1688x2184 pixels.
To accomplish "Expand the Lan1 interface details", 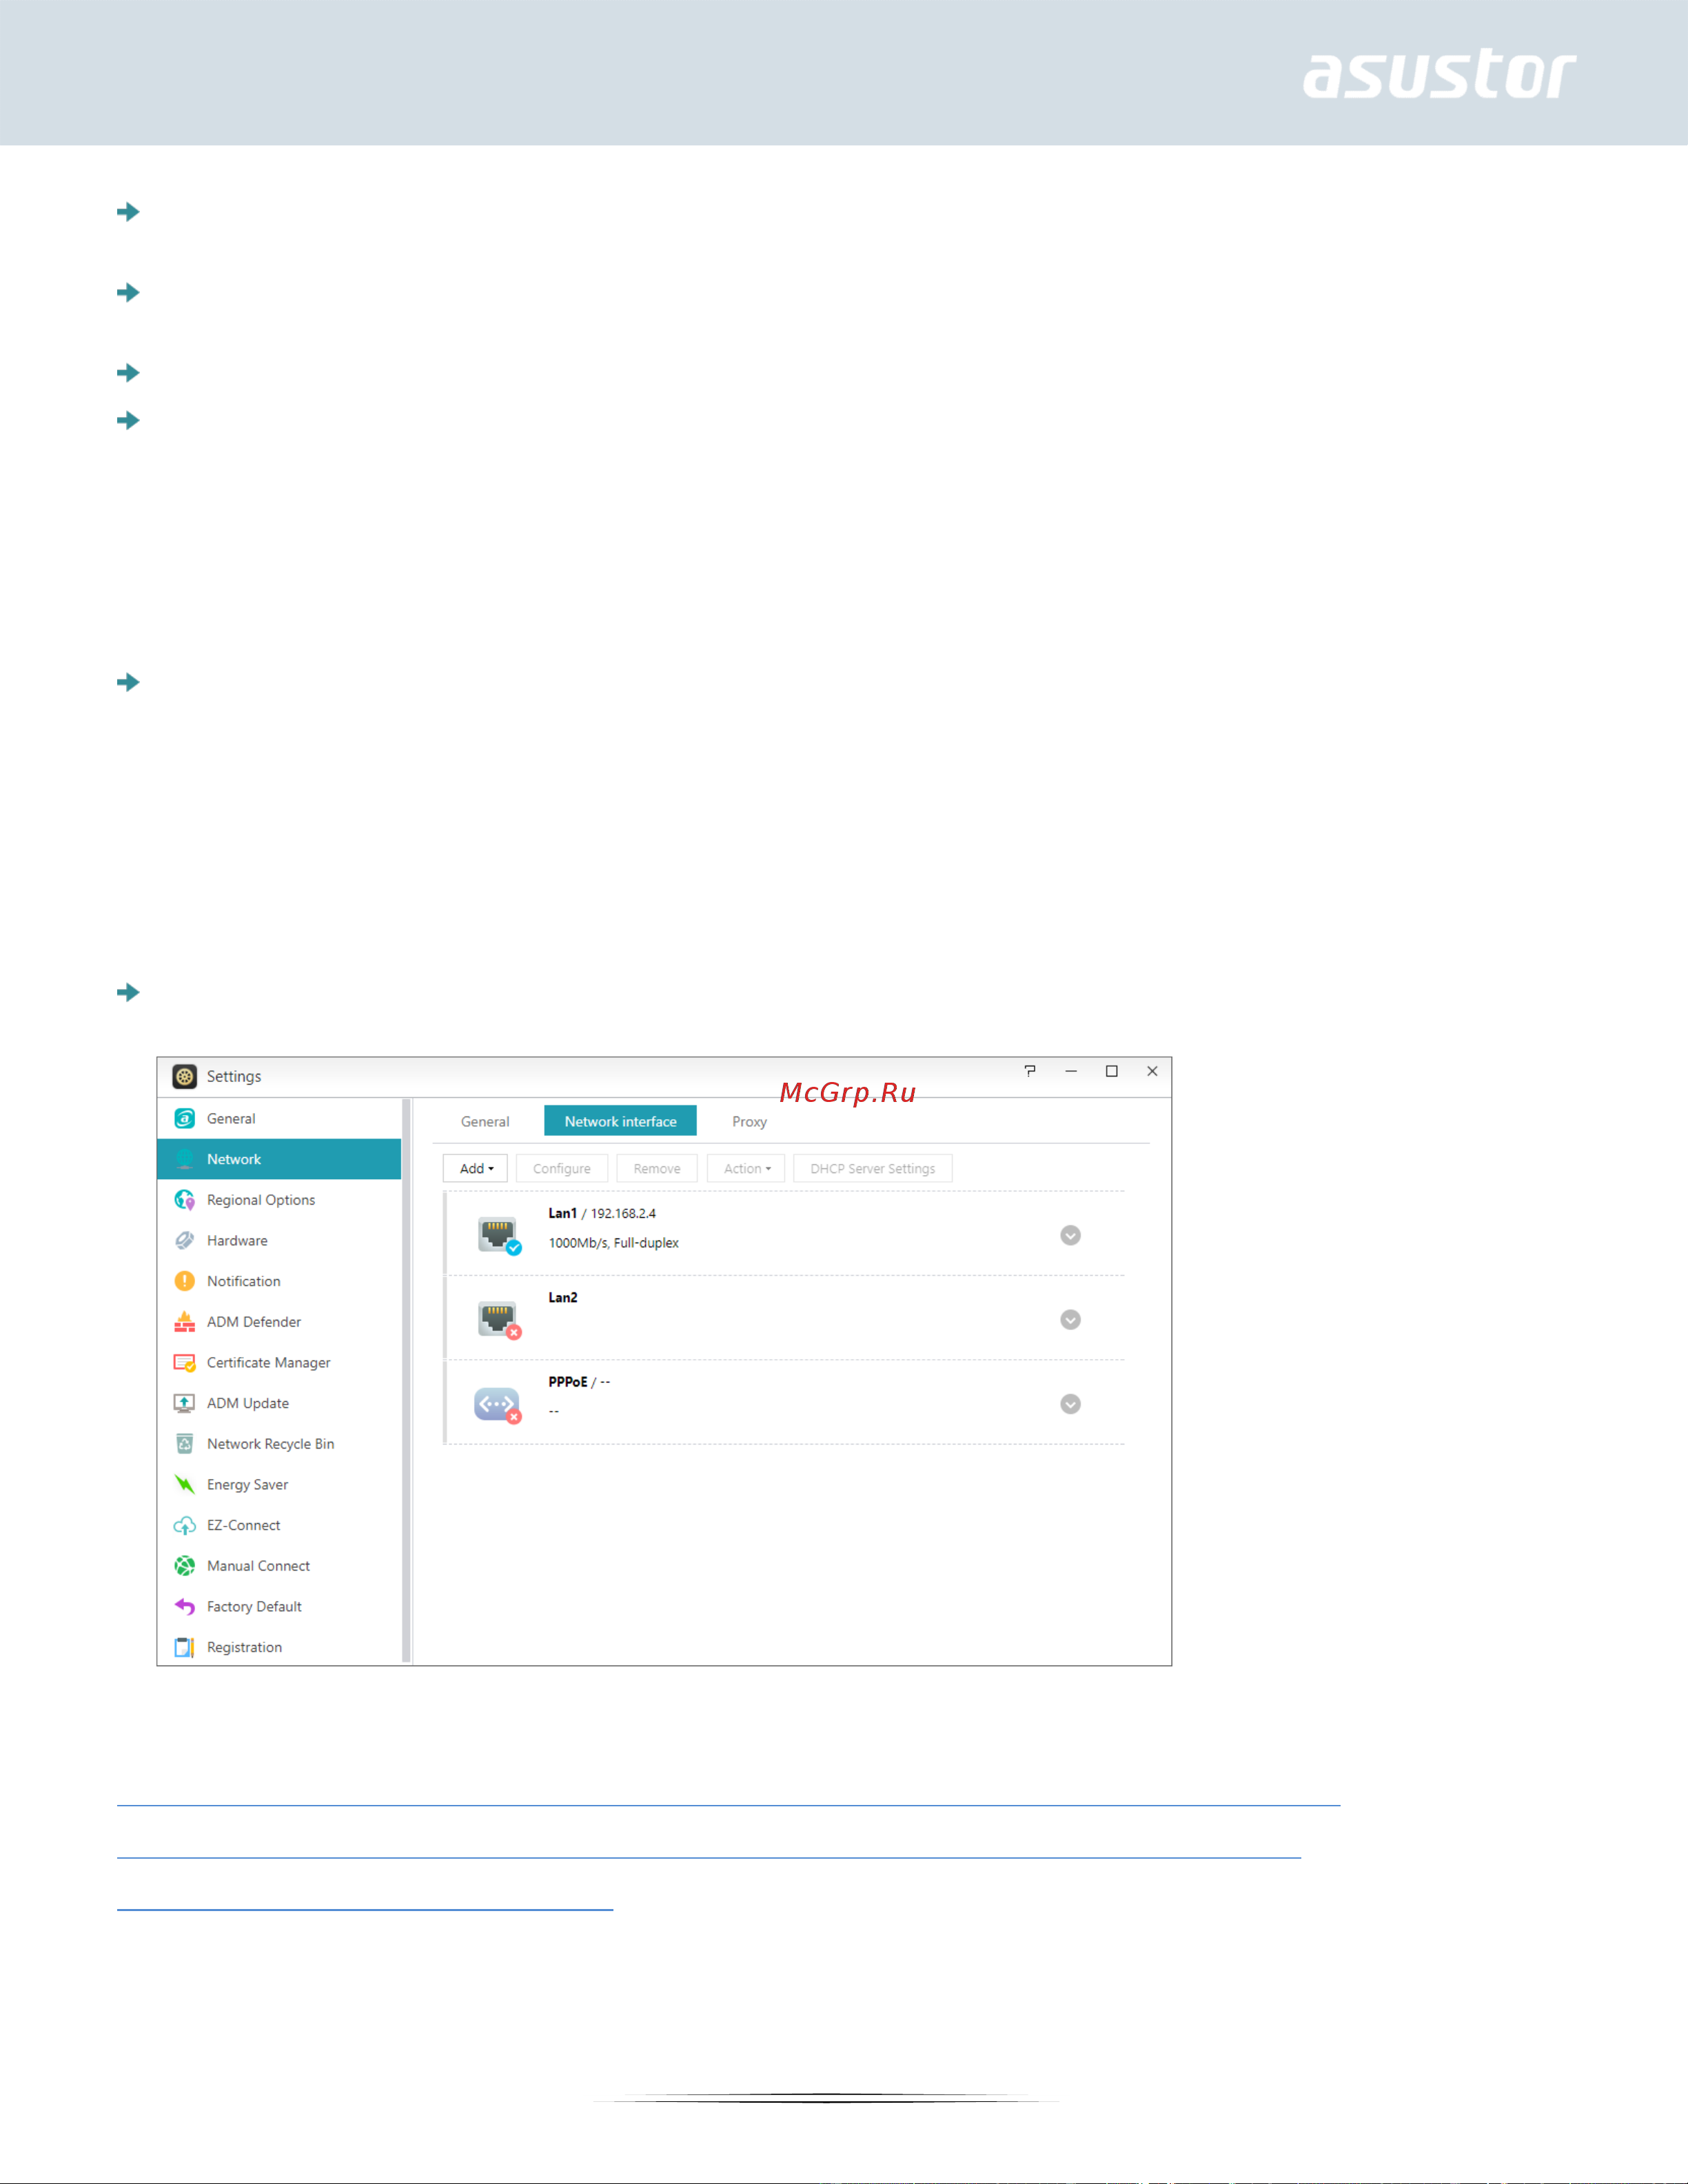I will [x=1070, y=1235].
